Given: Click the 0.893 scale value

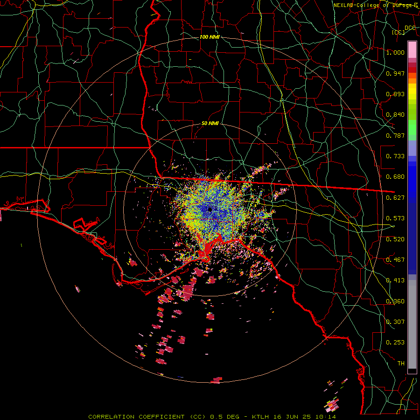Looking at the screenshot, I should [x=395, y=94].
